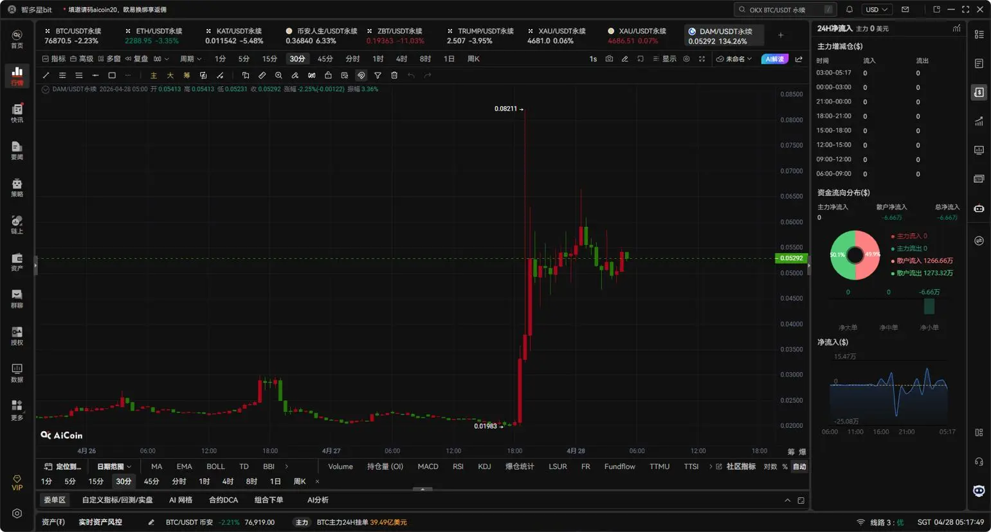Open the mail envelope icon

(x=905, y=10)
